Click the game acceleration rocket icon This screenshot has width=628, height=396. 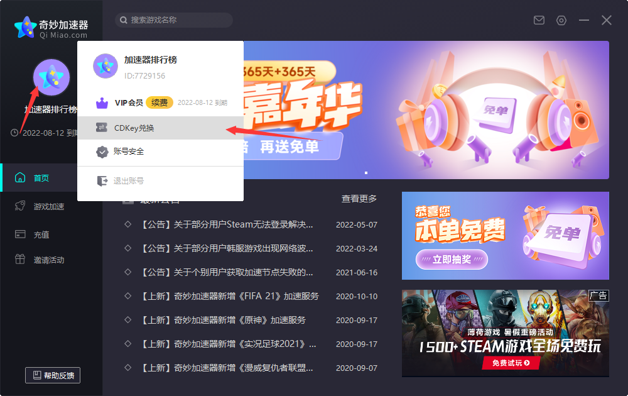pos(20,206)
